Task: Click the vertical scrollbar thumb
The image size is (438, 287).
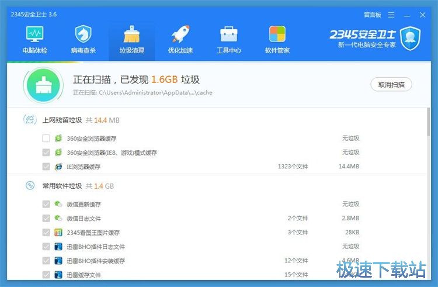Action: tap(429, 122)
